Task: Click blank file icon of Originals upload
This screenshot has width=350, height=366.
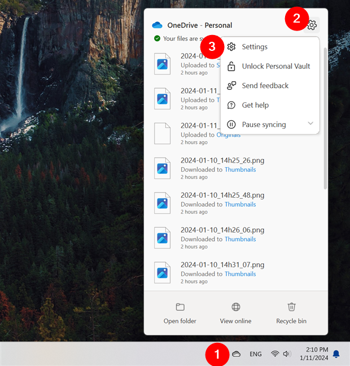Action: pos(162,133)
